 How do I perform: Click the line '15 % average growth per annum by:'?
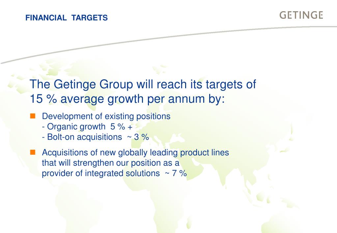pos(127,99)
